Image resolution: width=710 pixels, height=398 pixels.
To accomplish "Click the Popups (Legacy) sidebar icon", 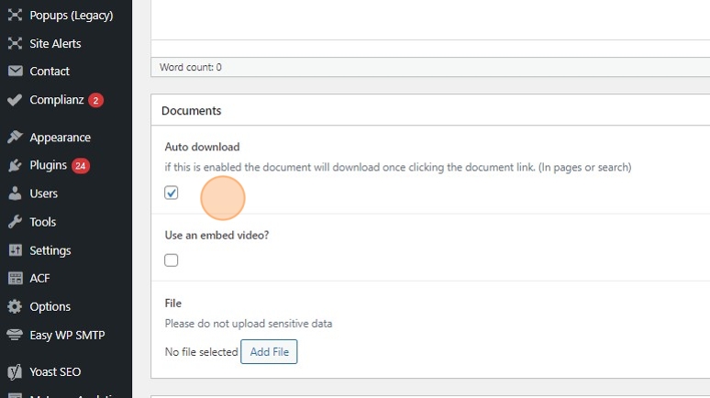I will tap(15, 15).
